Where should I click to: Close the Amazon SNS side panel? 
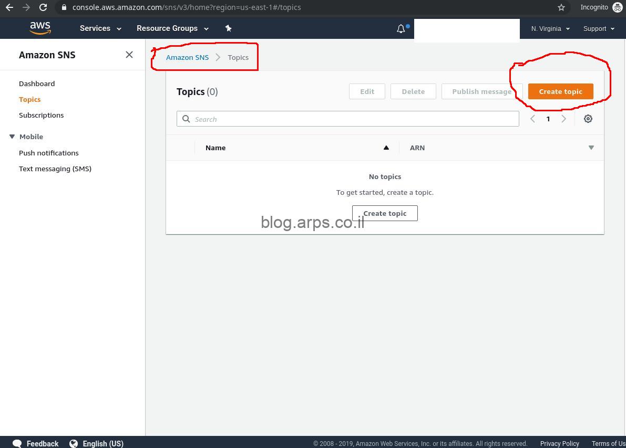tap(129, 55)
